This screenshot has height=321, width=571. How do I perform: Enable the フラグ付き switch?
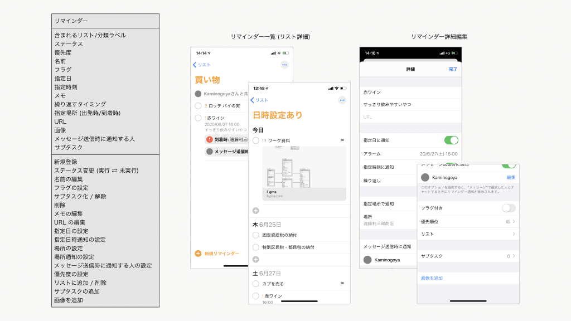click(x=509, y=208)
